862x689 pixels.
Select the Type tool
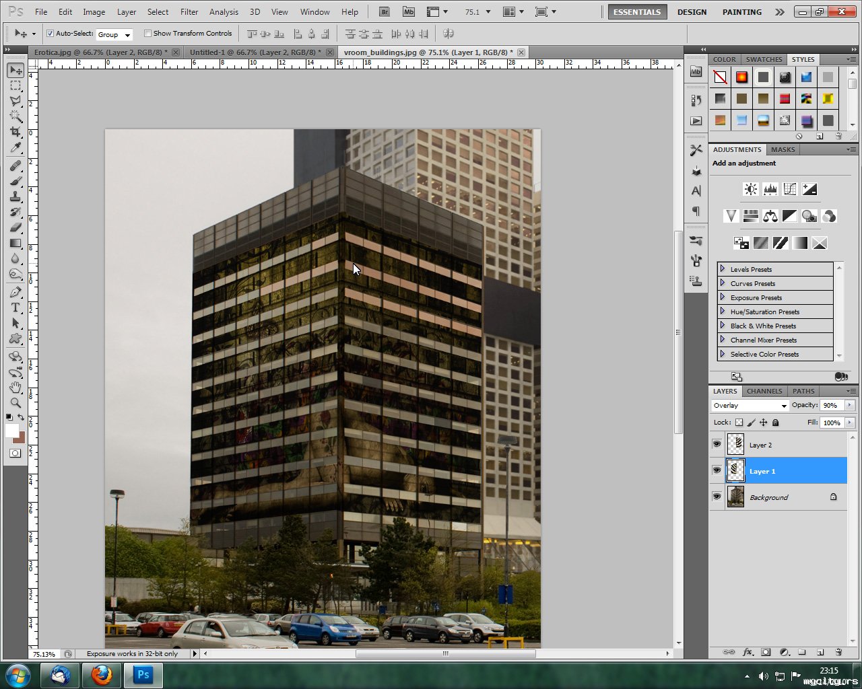15,307
